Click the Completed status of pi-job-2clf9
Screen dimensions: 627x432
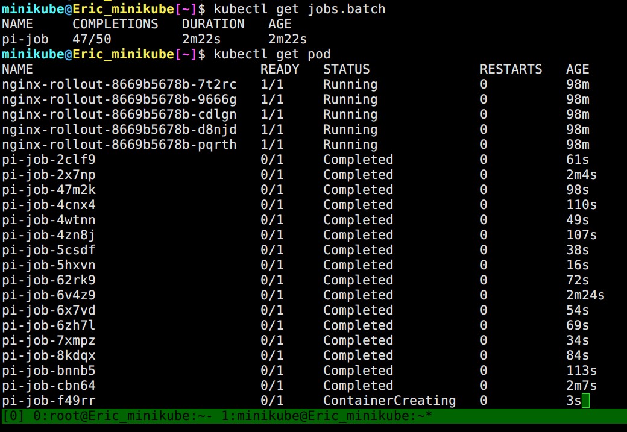click(358, 160)
